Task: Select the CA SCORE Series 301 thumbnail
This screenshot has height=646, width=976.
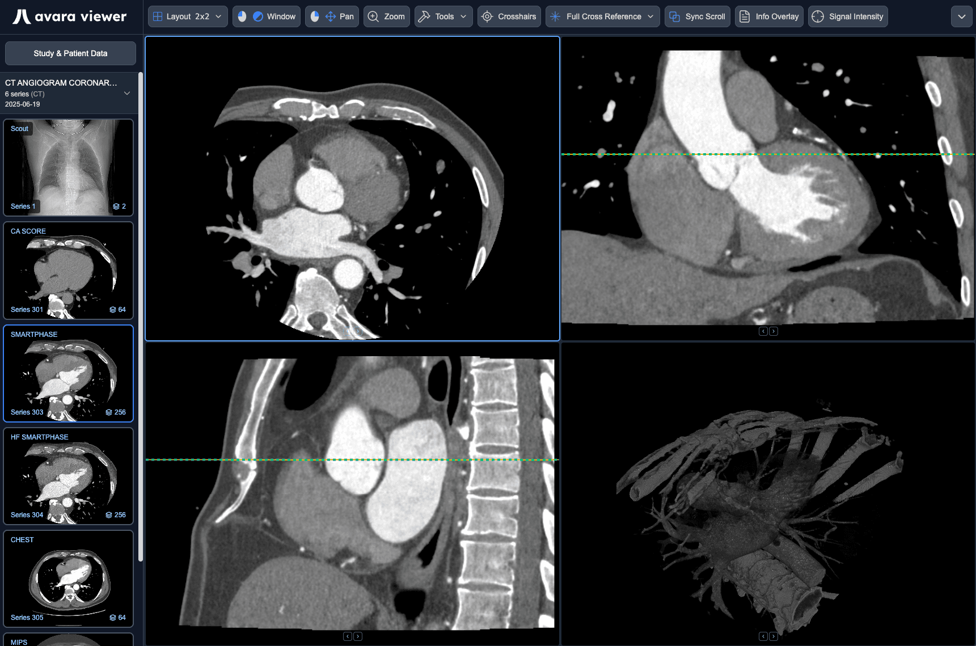Action: pyautogui.click(x=69, y=271)
